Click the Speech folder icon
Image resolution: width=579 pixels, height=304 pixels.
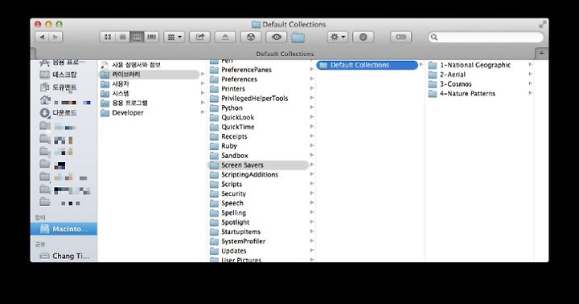tap(214, 203)
